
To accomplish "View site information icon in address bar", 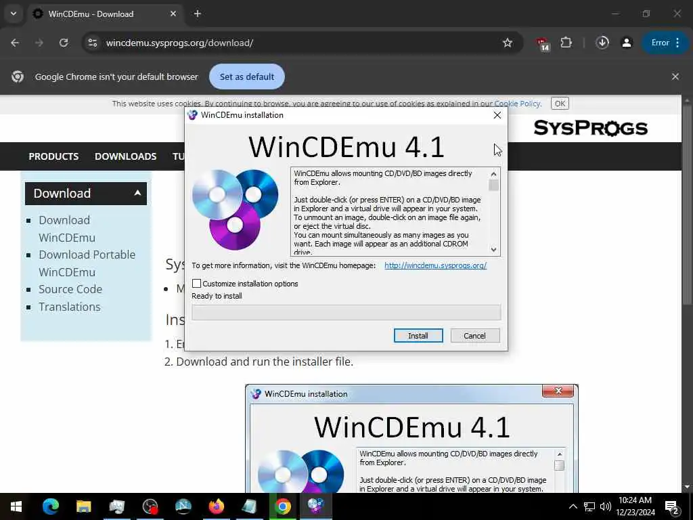I will 92,43.
